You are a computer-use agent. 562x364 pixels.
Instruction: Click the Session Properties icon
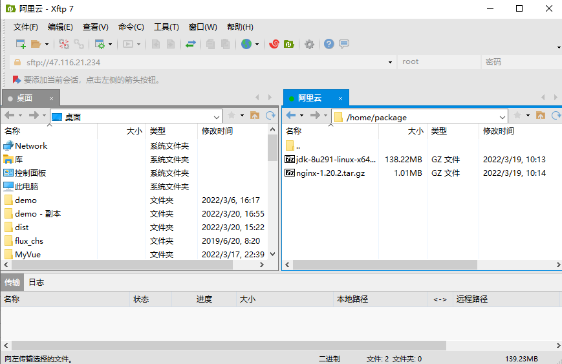[x=100, y=44]
